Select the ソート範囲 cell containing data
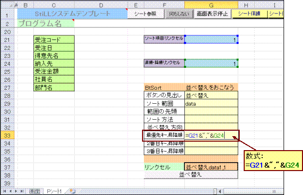The height and width of the screenshot is (195, 303). (x=211, y=104)
